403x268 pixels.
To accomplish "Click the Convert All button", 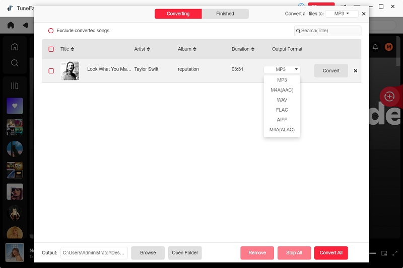I will (331, 253).
